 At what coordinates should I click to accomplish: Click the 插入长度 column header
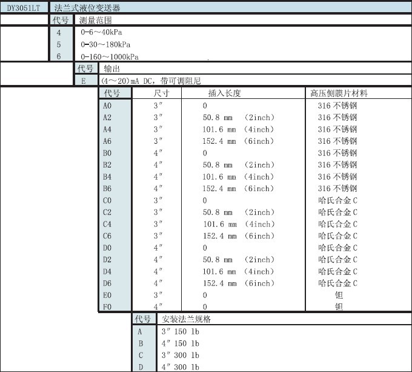(224, 93)
